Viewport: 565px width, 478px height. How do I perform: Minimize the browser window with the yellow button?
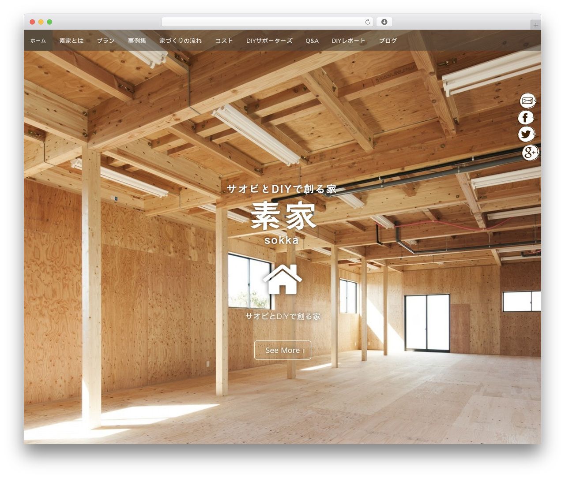pyautogui.click(x=41, y=22)
